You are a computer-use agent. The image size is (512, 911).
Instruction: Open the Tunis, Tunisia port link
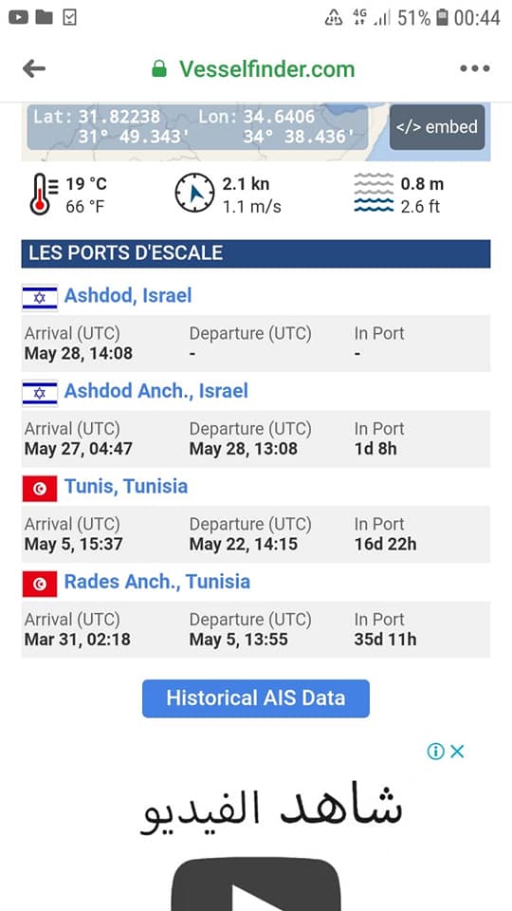coord(126,486)
